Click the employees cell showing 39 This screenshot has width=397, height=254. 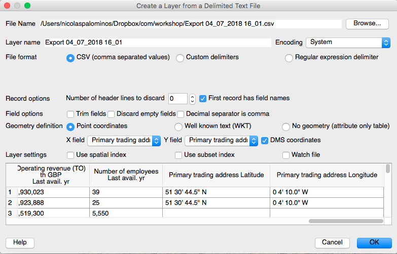pyautogui.click(x=126, y=192)
